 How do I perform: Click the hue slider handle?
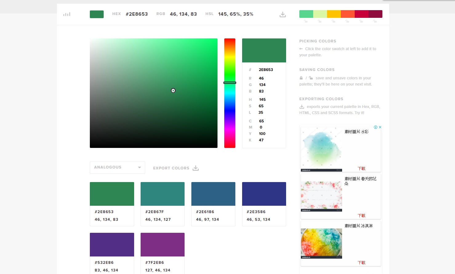click(230, 83)
